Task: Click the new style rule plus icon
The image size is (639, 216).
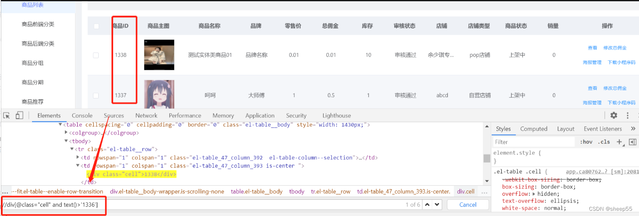Action: (x=619, y=142)
